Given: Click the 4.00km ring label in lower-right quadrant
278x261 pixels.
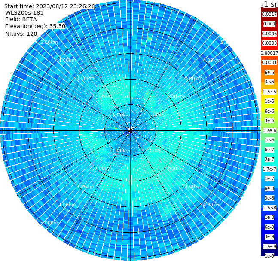Looking at the screenshot, I should click(x=211, y=205).
